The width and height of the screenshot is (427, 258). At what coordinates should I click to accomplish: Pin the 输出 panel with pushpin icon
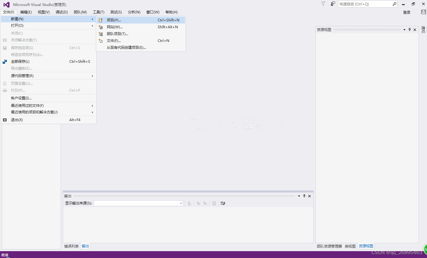[x=304, y=196]
